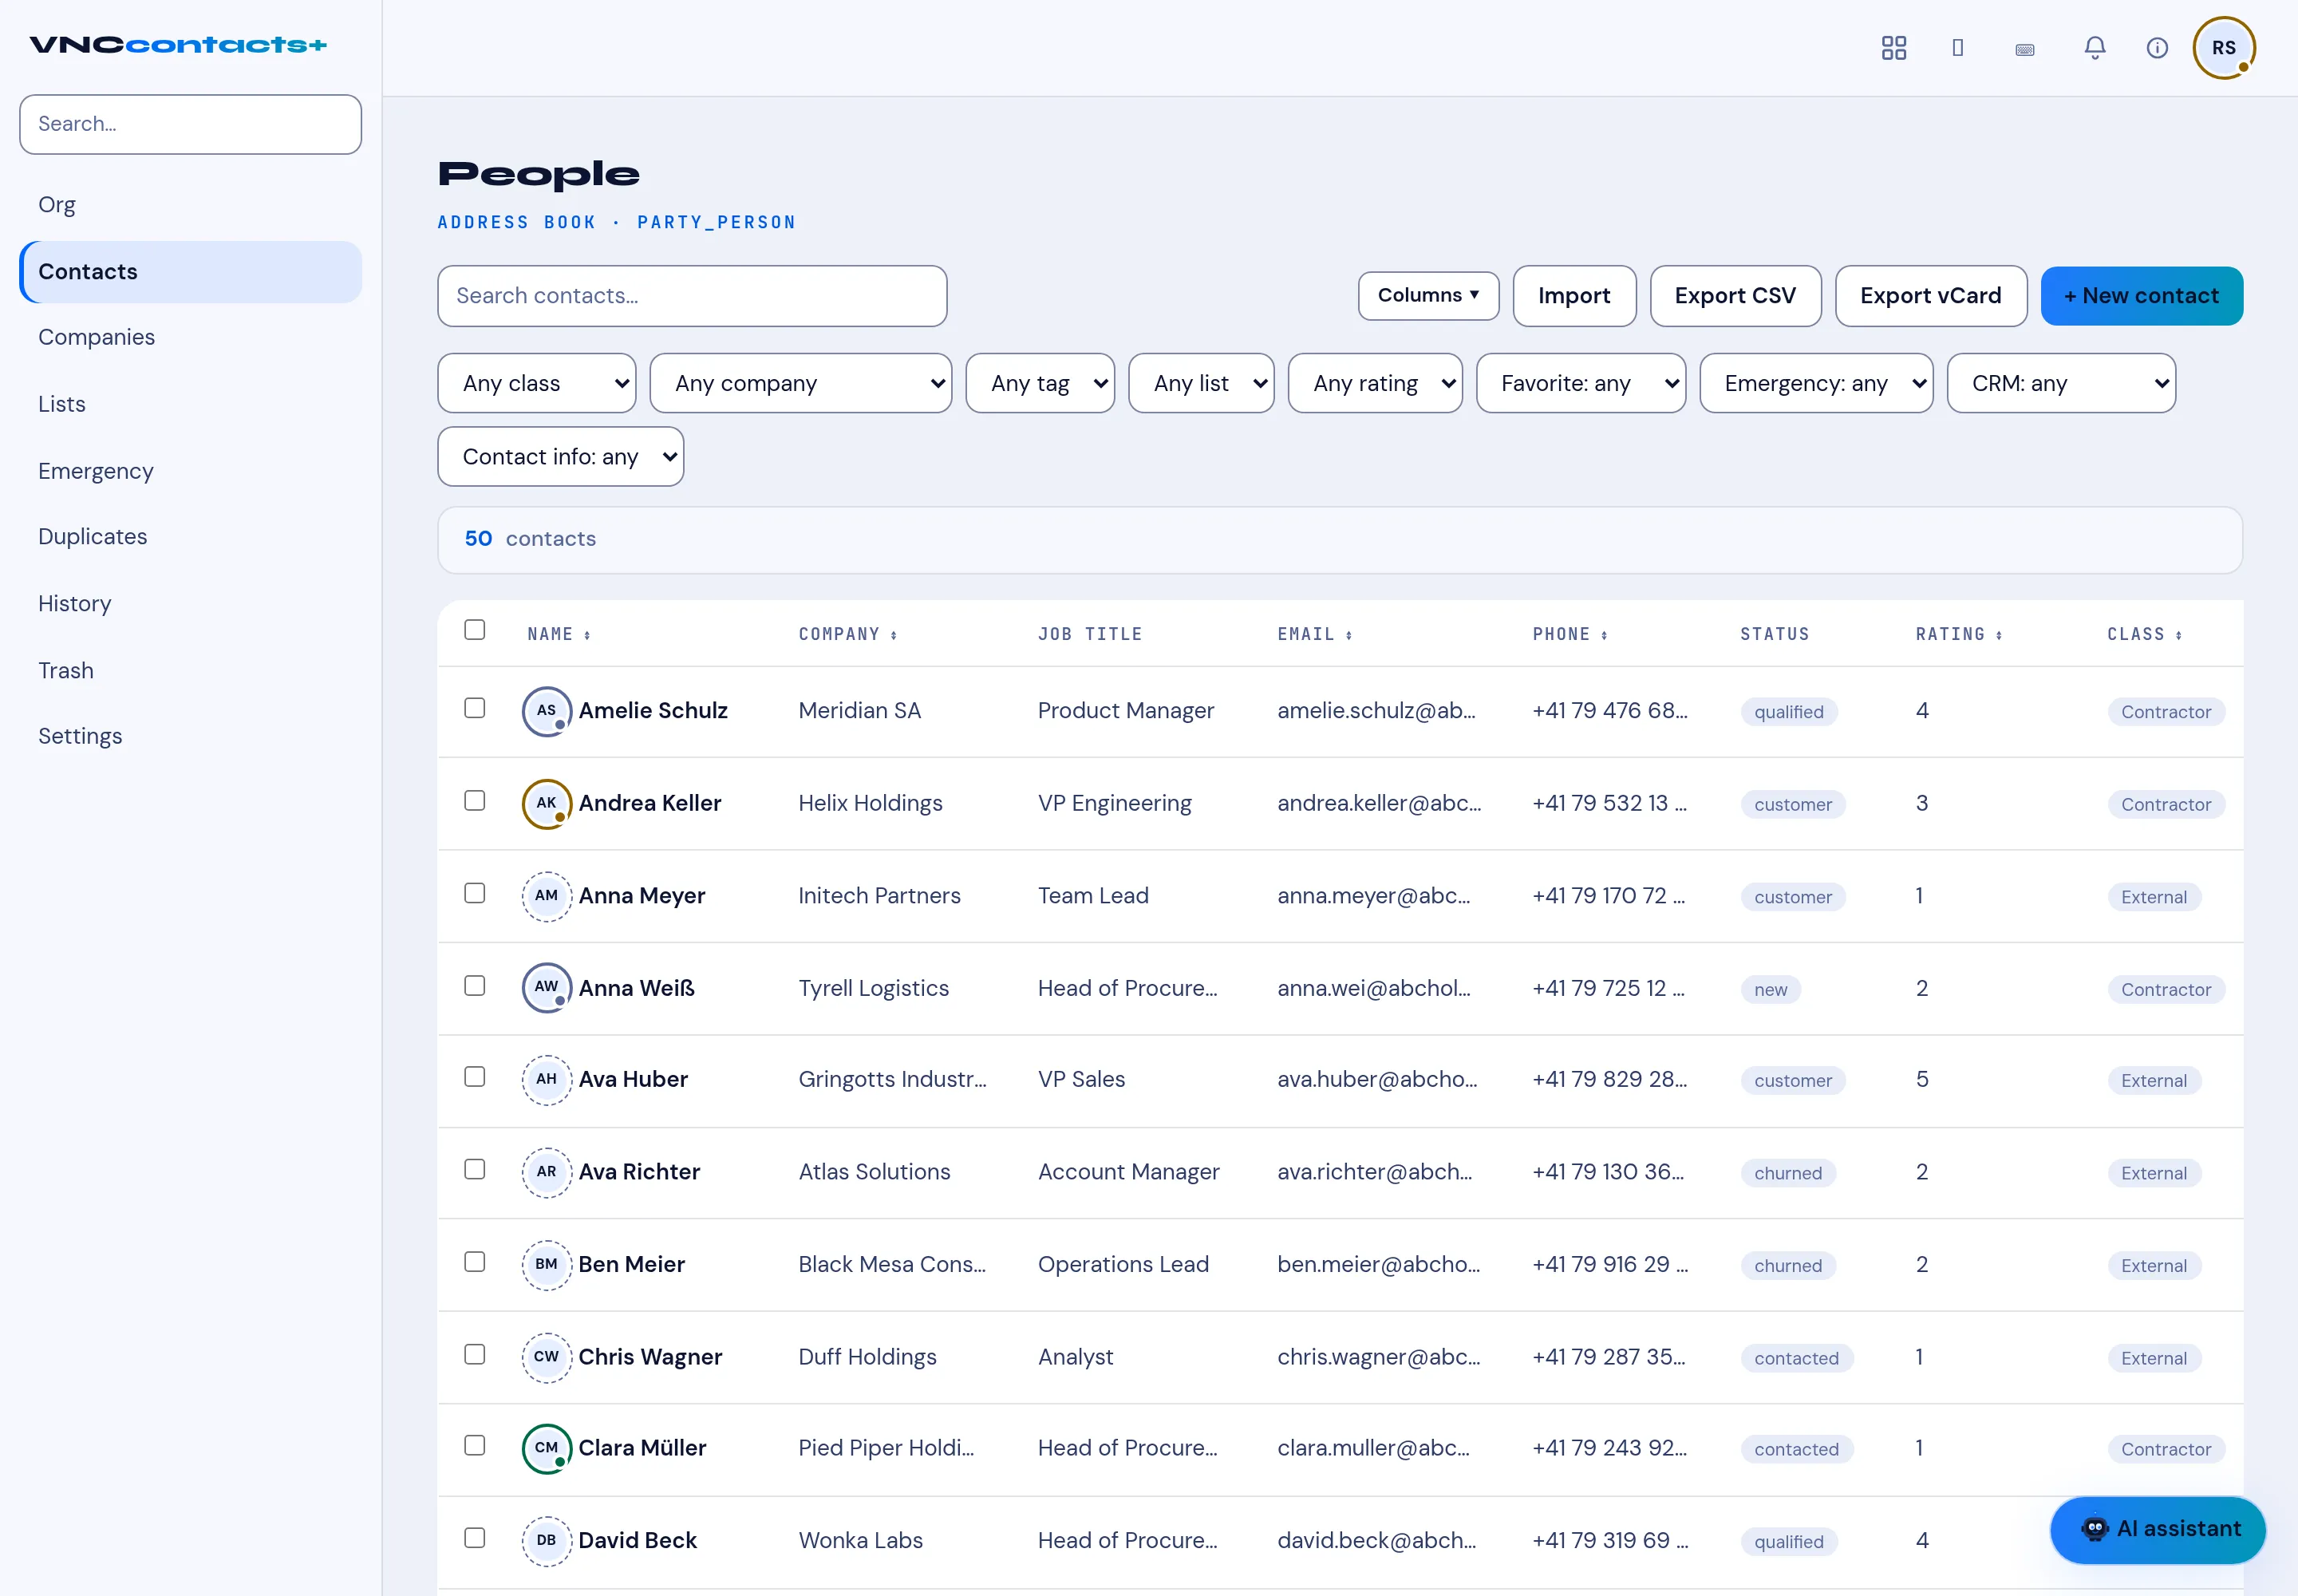The width and height of the screenshot is (2298, 1596).
Task: Check the Andrea Keller row checkbox
Action: (475, 801)
